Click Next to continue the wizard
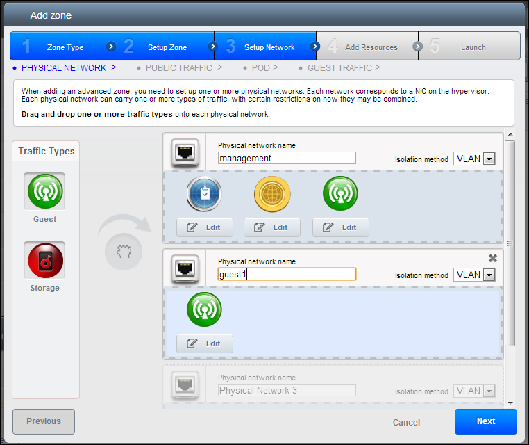Image resolution: width=529 pixels, height=445 pixels. click(485, 421)
